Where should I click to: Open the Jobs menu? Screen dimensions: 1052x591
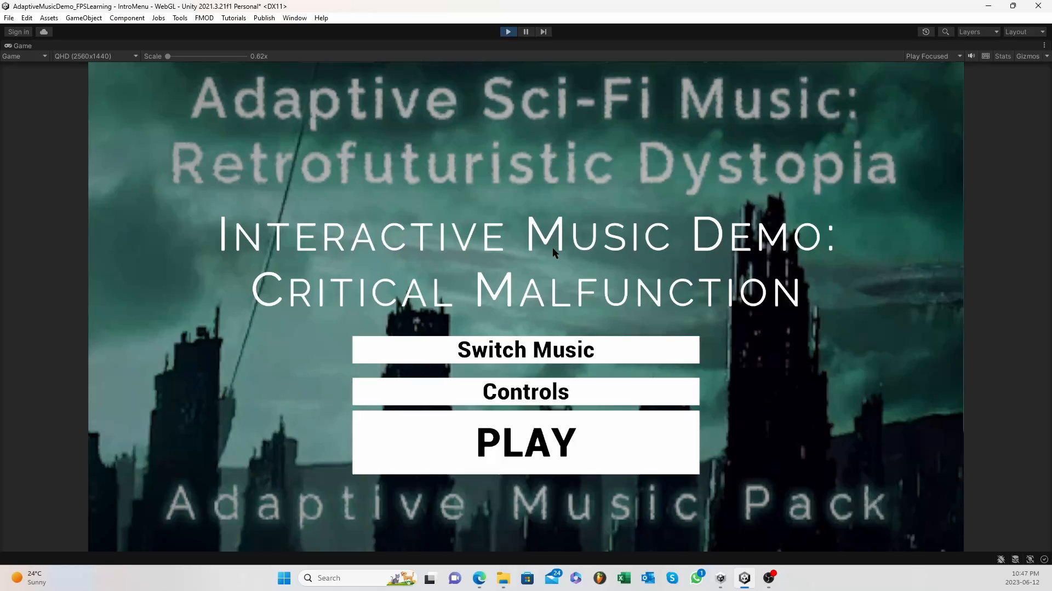pyautogui.click(x=158, y=18)
